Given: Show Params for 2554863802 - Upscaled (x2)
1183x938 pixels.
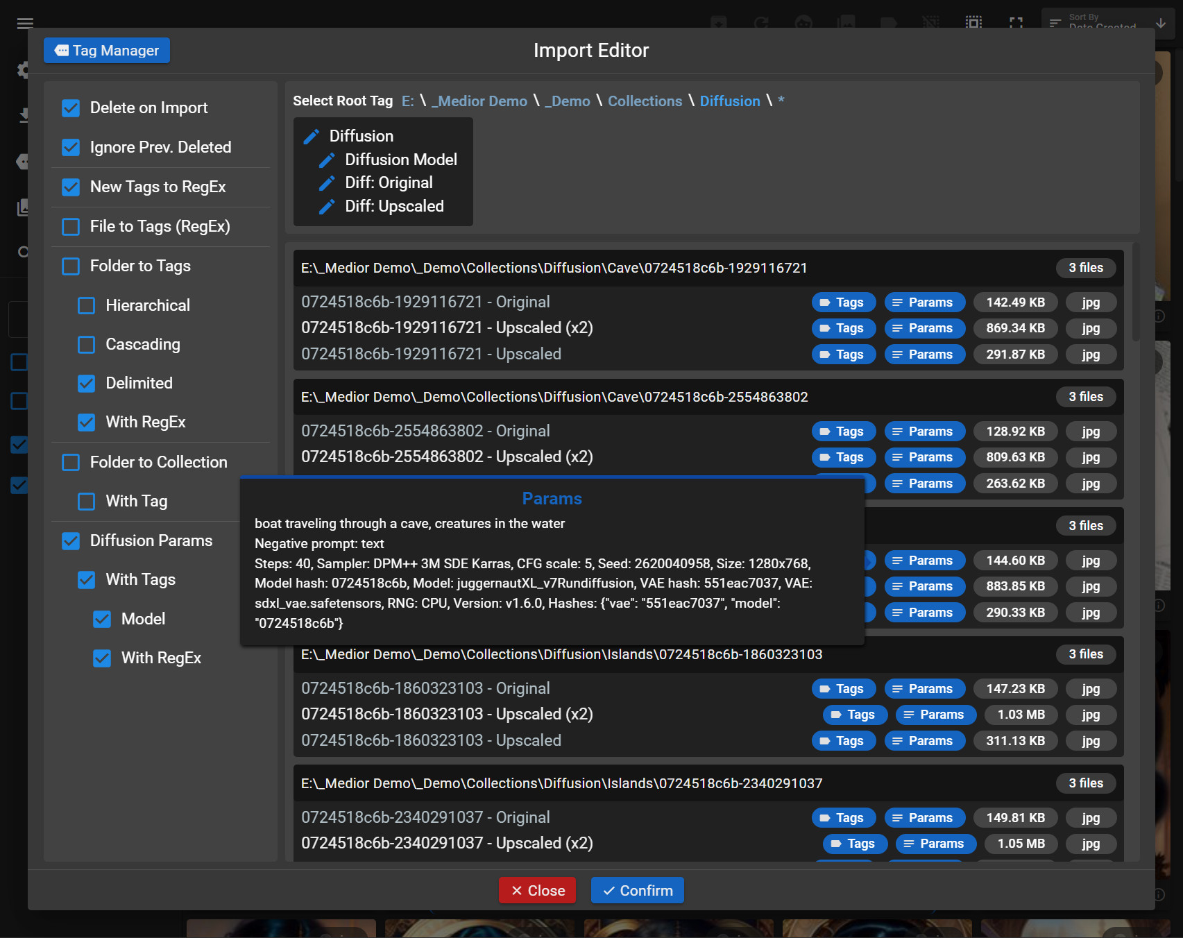Looking at the screenshot, I should [925, 457].
